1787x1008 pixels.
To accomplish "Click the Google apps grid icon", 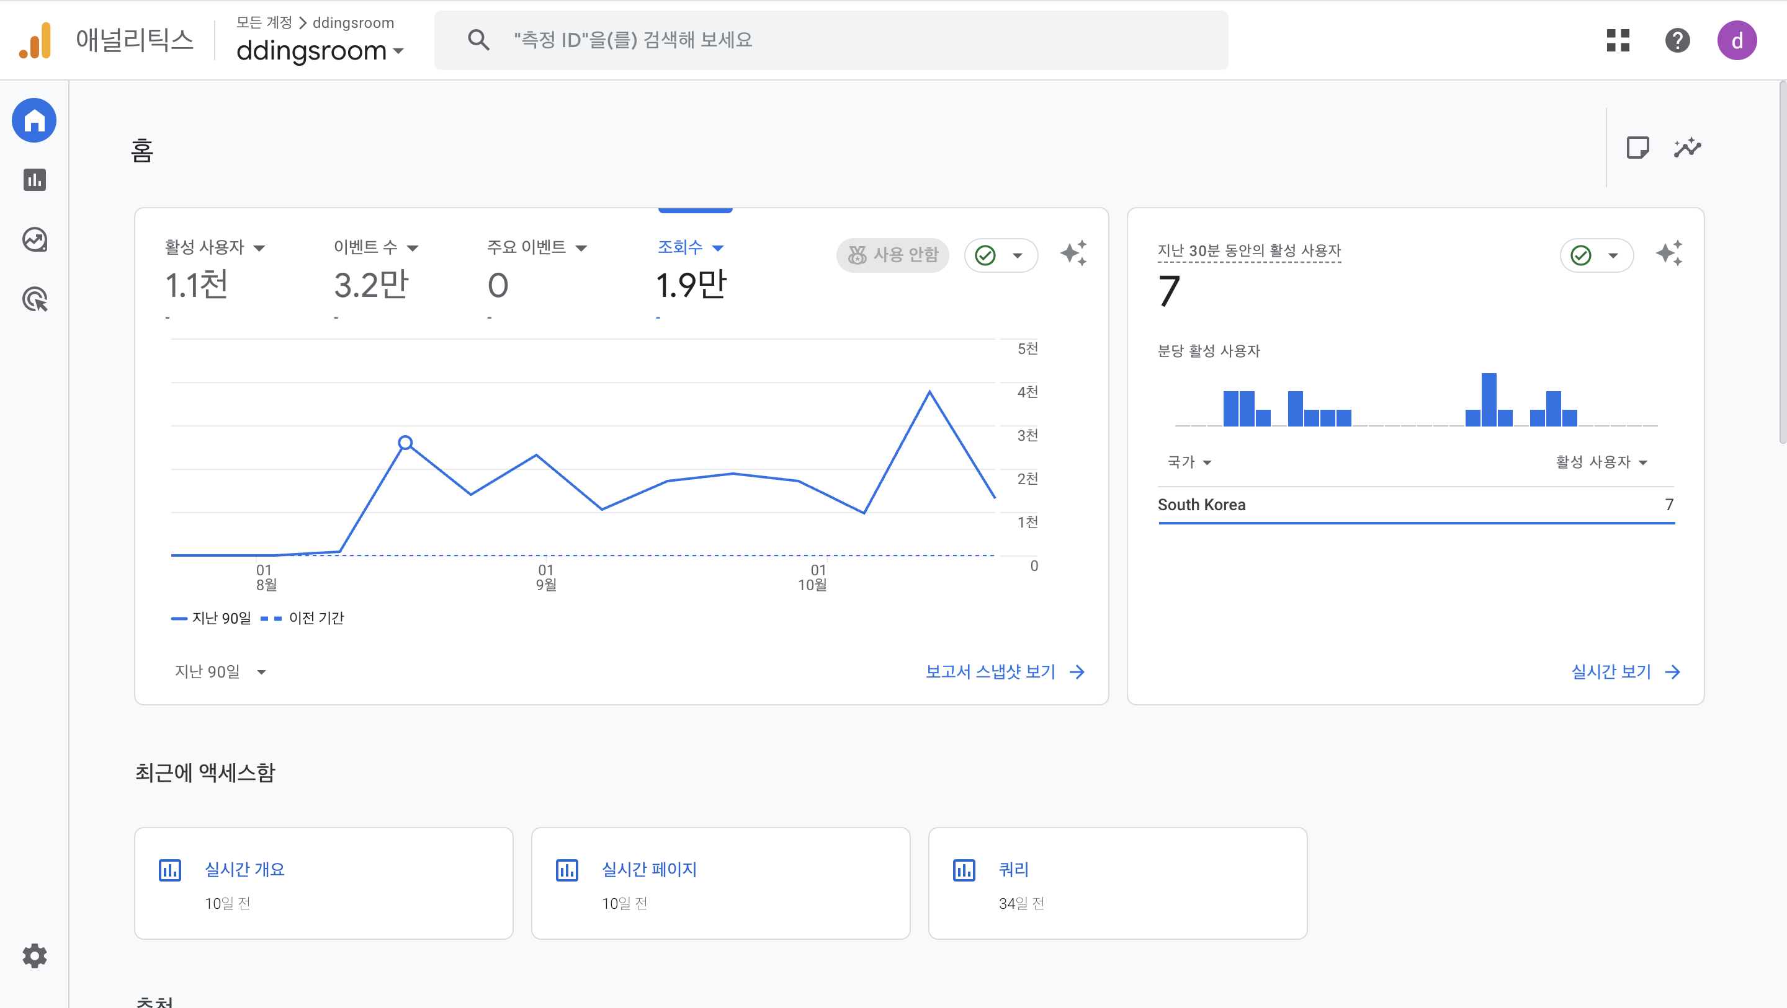I will pyautogui.click(x=1618, y=40).
